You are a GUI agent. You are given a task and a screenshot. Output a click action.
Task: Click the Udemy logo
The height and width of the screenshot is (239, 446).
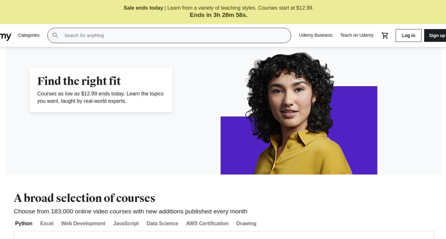(5, 36)
